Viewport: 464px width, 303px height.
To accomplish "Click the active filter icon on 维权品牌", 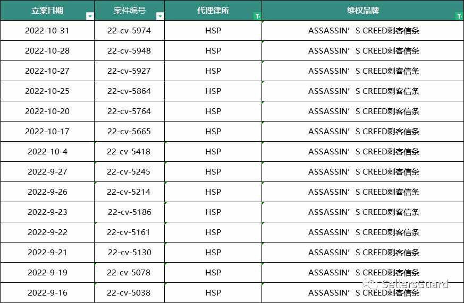I will [459, 16].
